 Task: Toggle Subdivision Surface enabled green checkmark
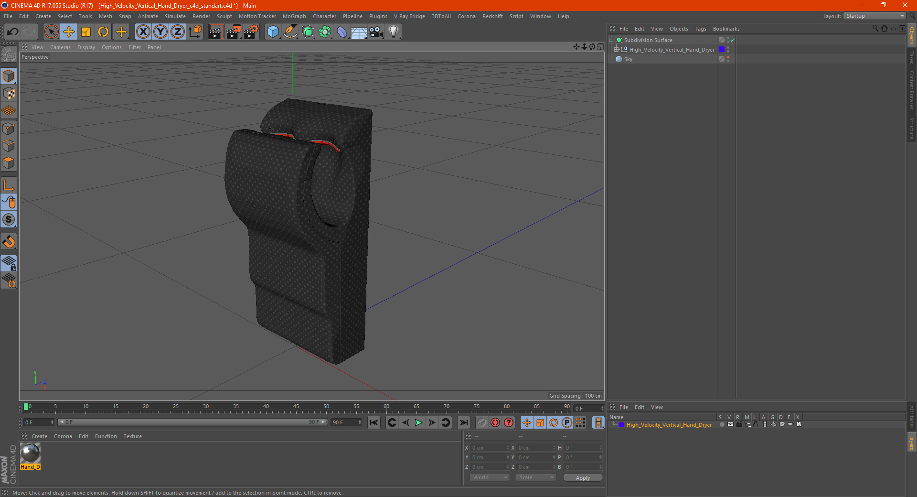[x=732, y=40]
